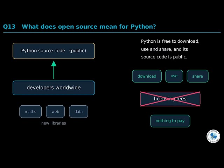Click the line 'source code is public.'
Image resolution: width=224 pixels, height=168 pixels.
pyautogui.click(x=164, y=57)
